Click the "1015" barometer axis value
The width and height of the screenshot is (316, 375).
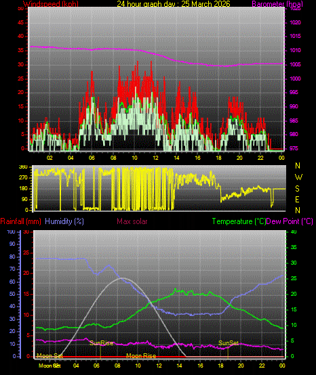[x=295, y=37]
